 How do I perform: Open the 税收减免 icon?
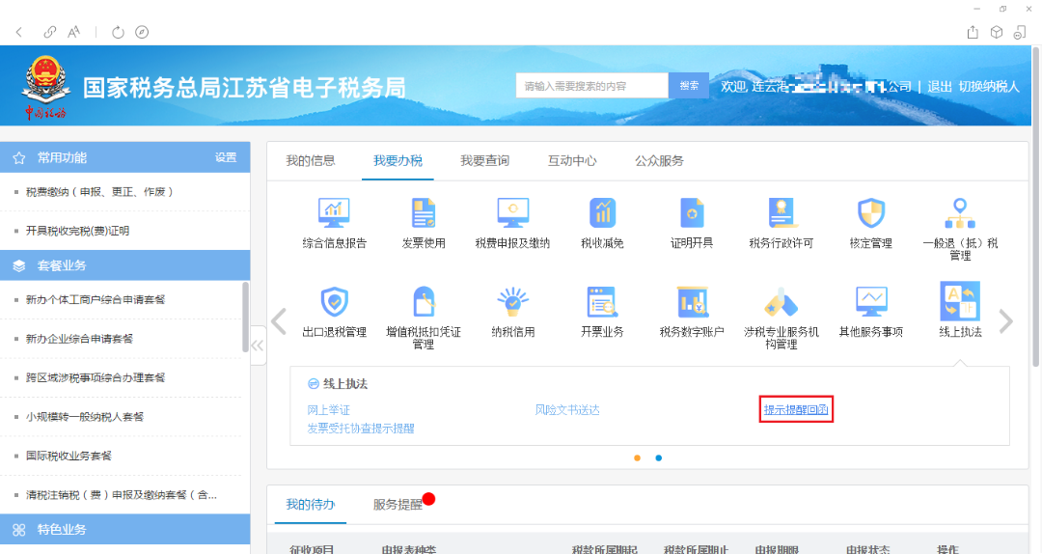pos(602,212)
